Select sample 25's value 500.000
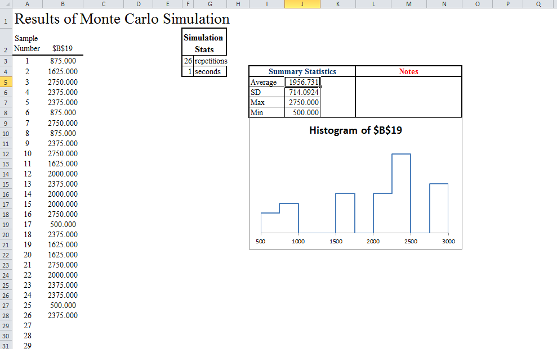557x349 pixels. 63,305
